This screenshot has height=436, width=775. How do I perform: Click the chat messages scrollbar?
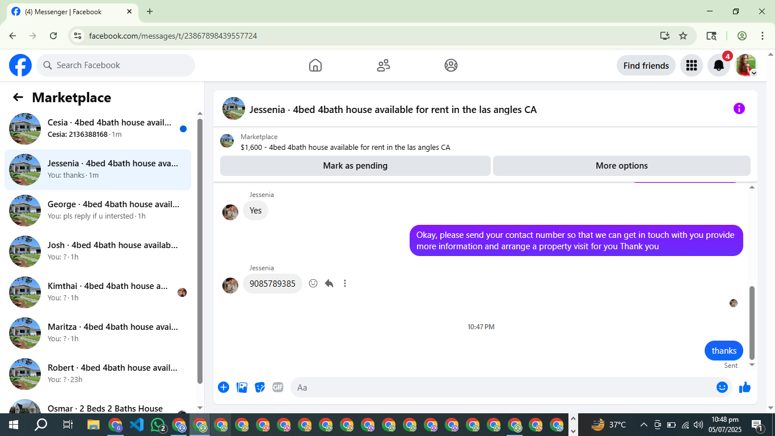click(x=752, y=322)
